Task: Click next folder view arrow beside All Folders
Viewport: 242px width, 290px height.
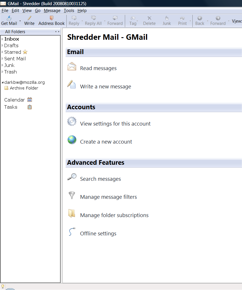Action: [59, 32]
